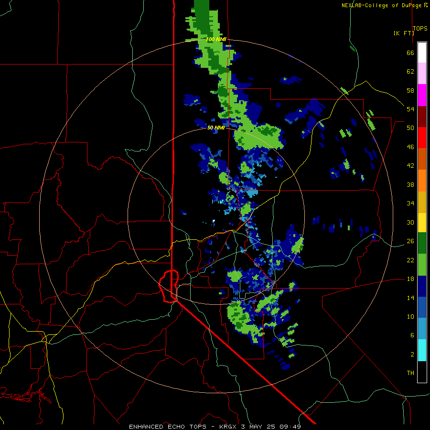Click the yellow 30 kft legend swatch
The width and height of the screenshot is (430, 430).
pyautogui.click(x=422, y=223)
